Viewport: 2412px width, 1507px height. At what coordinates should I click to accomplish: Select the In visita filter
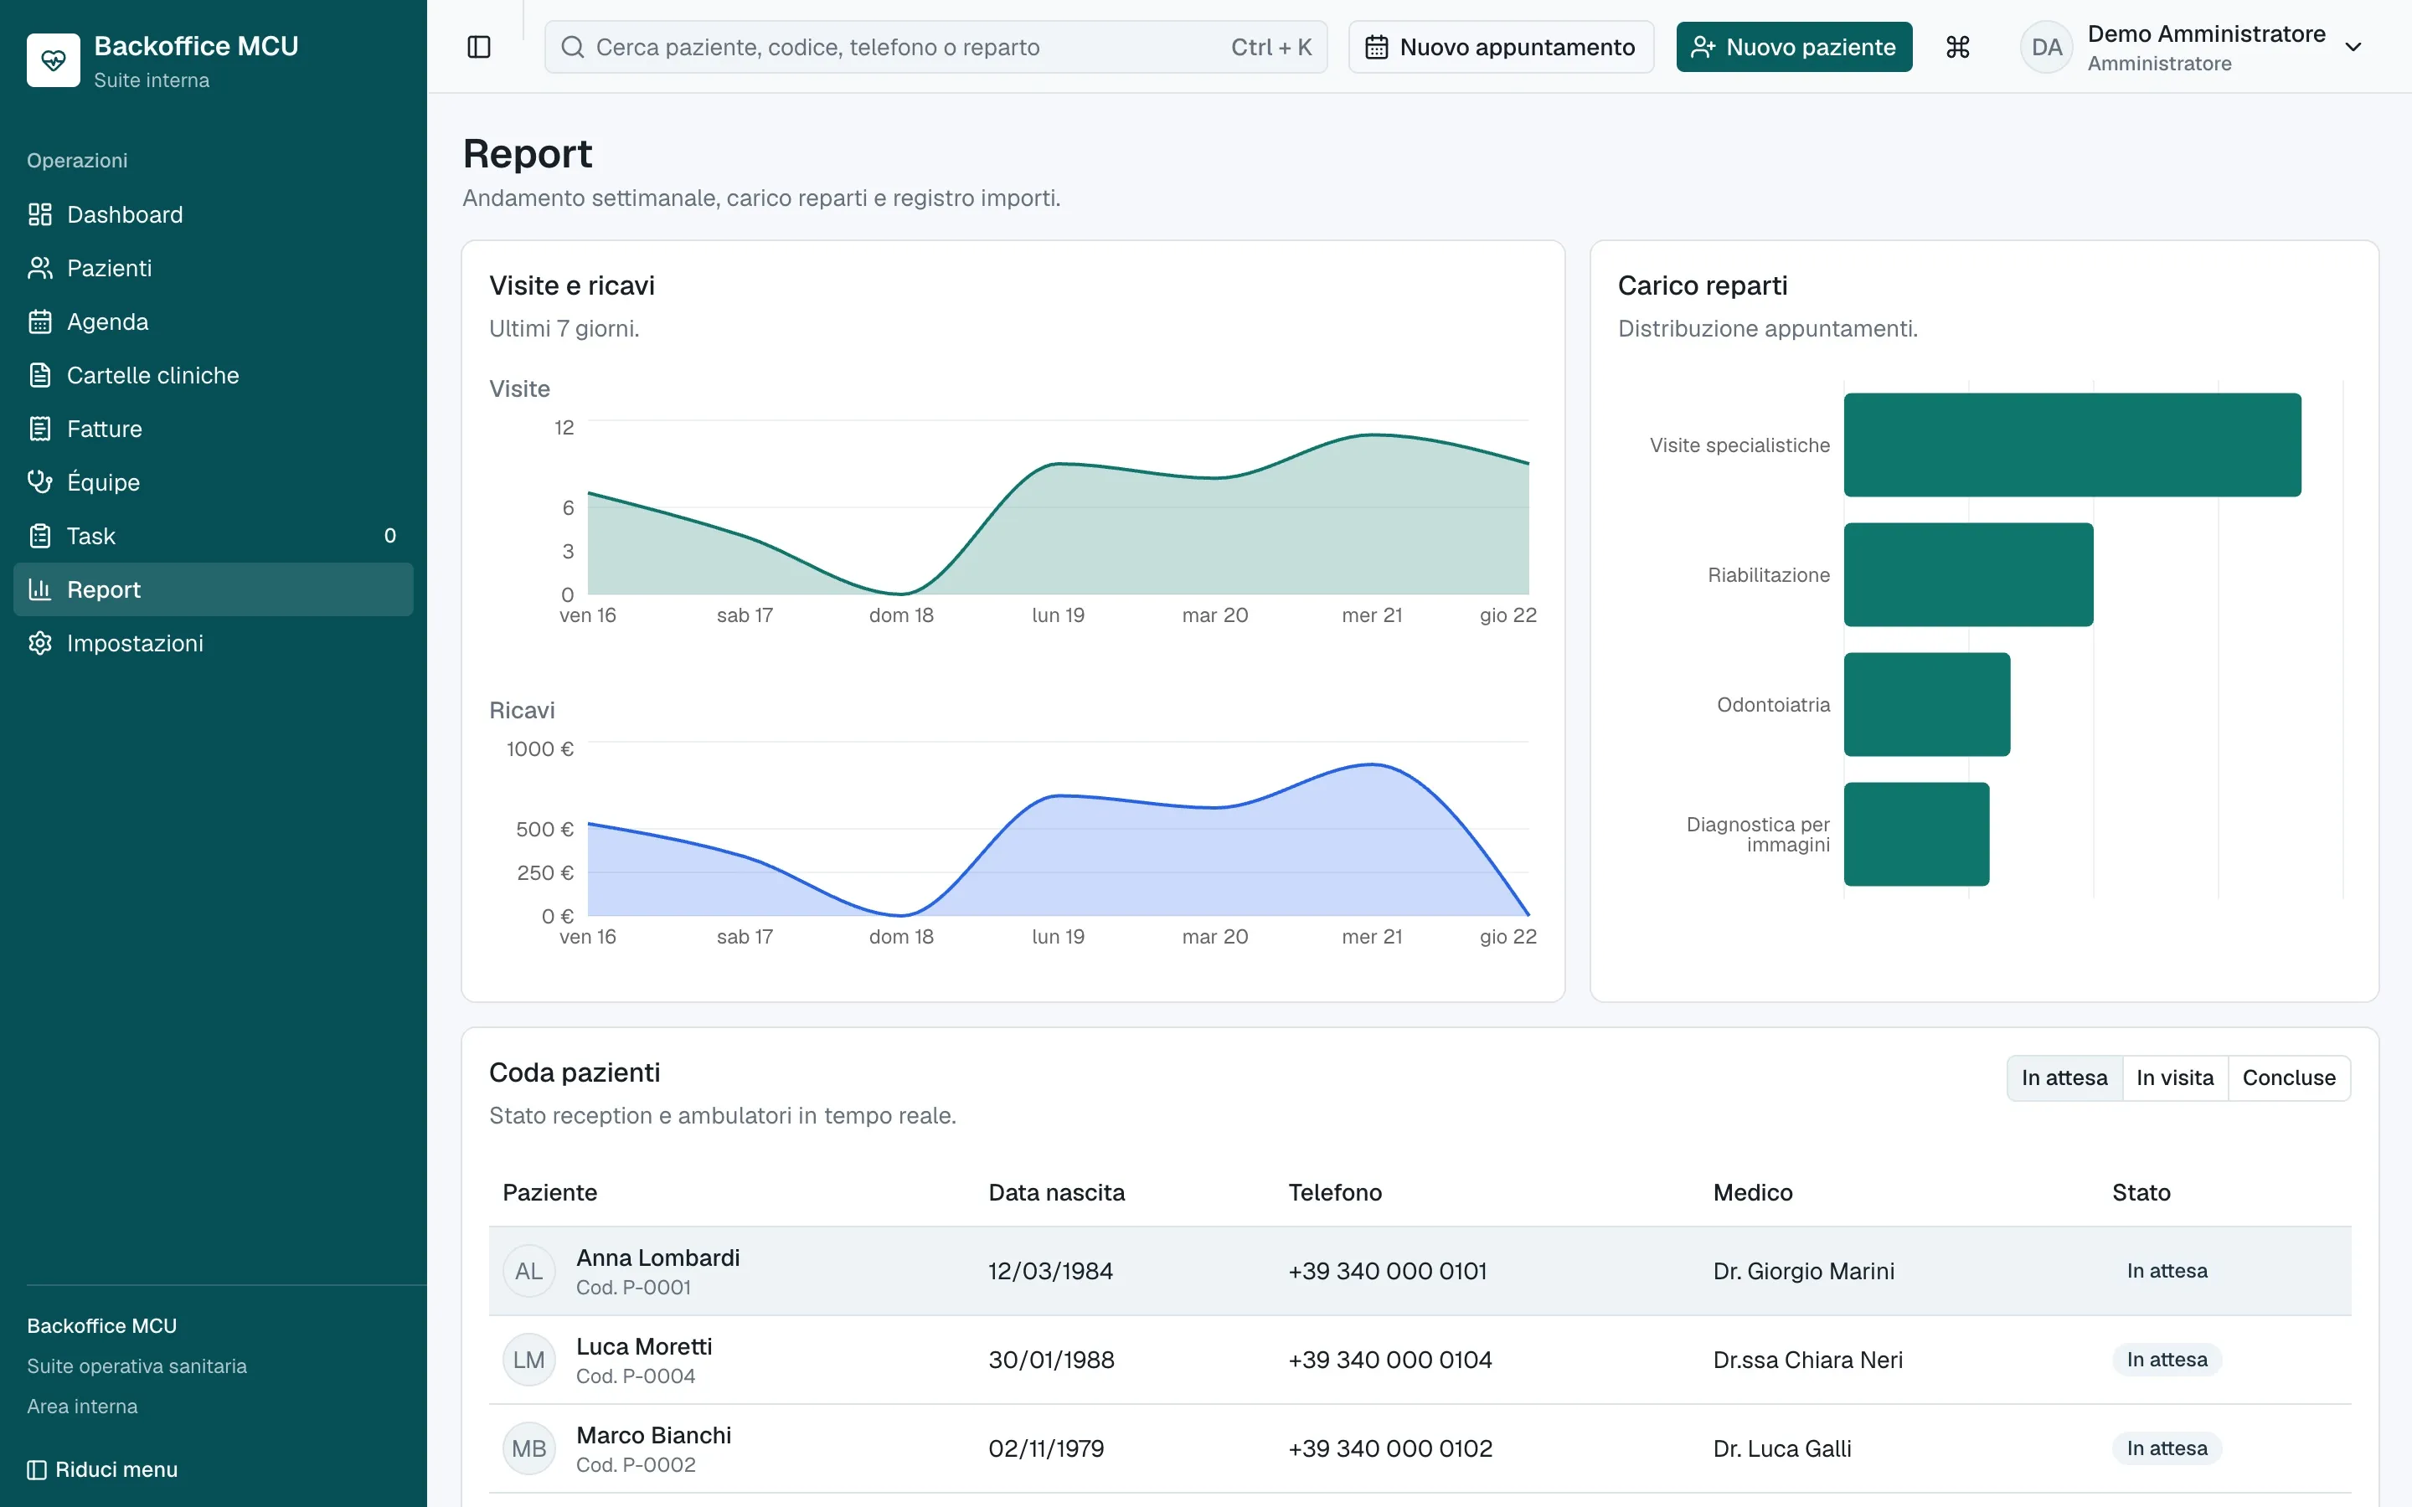[x=2175, y=1078]
